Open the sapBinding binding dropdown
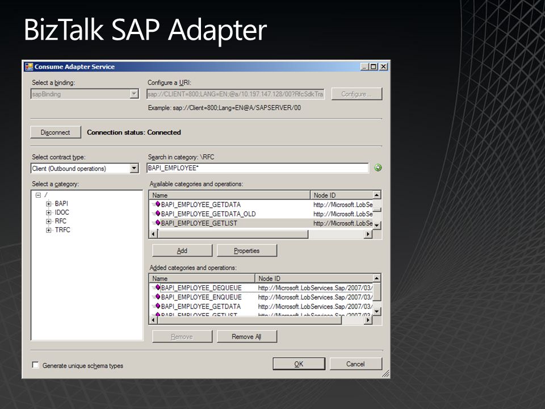 click(134, 94)
